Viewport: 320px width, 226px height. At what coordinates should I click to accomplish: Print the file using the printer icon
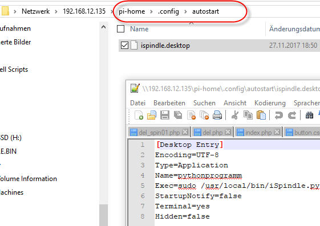pyautogui.click(x=217, y=115)
